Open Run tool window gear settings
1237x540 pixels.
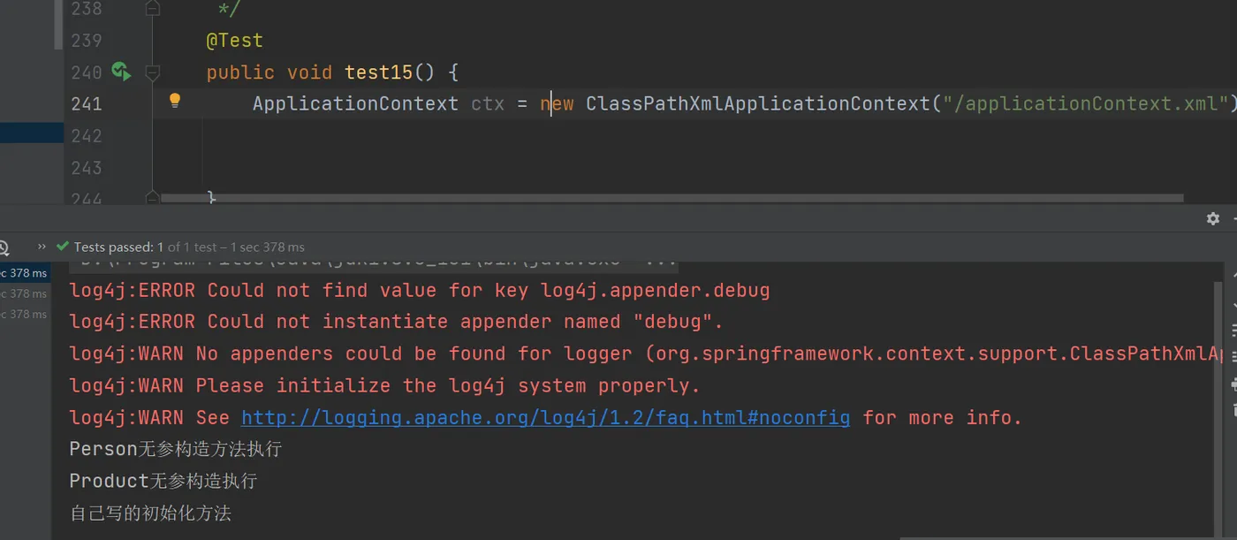click(1213, 218)
